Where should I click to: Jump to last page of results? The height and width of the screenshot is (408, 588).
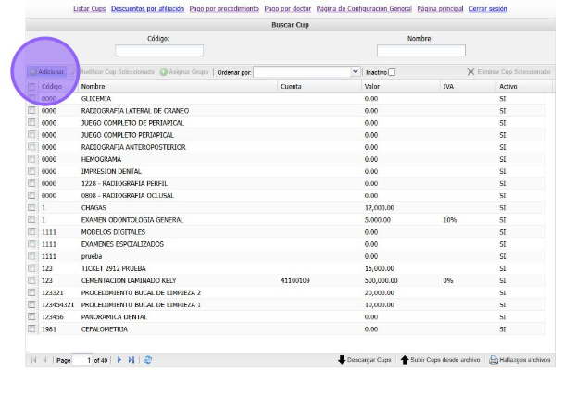[x=131, y=359]
